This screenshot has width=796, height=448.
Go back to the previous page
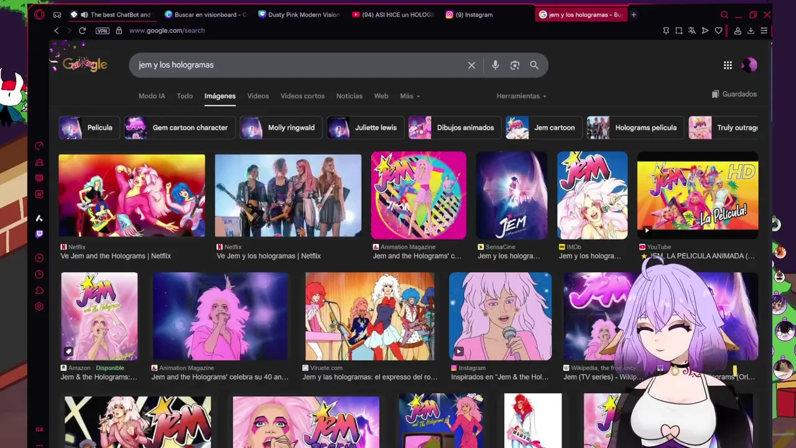pyautogui.click(x=56, y=30)
